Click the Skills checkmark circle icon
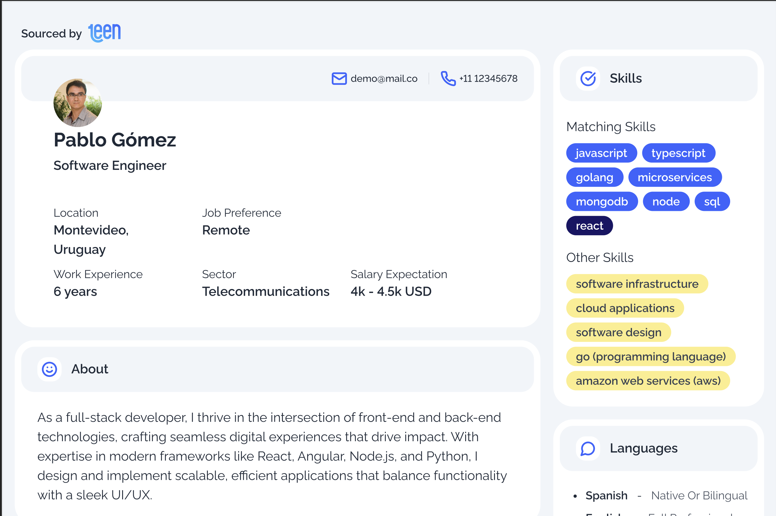 588,79
